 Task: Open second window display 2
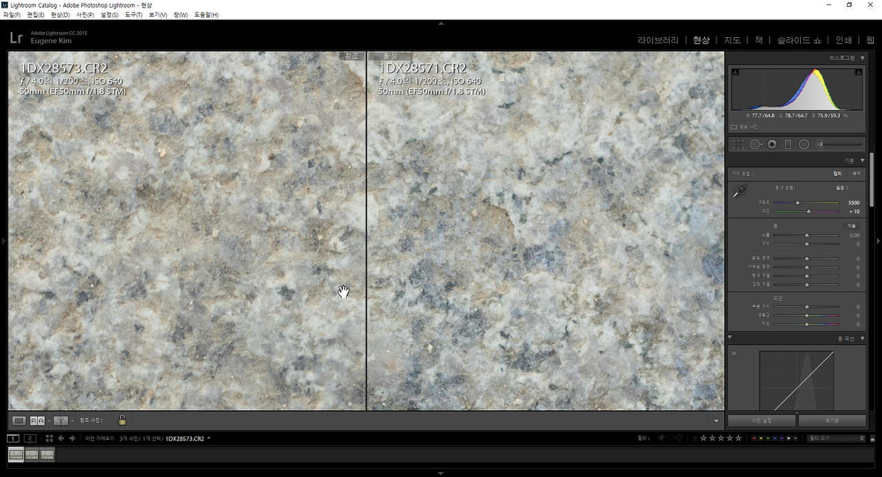click(30, 438)
